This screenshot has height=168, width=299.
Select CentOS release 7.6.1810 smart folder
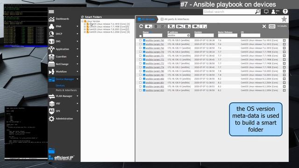point(109,24)
